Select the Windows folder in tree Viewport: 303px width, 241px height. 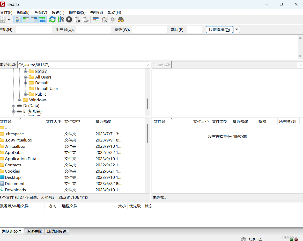[x=38, y=100]
